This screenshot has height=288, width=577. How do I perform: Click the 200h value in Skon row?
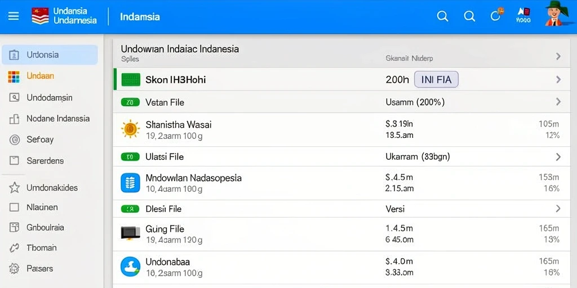point(397,79)
